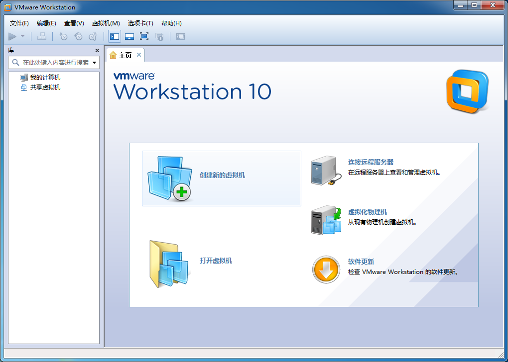Click the search magnifier icon in library

[x=15, y=63]
